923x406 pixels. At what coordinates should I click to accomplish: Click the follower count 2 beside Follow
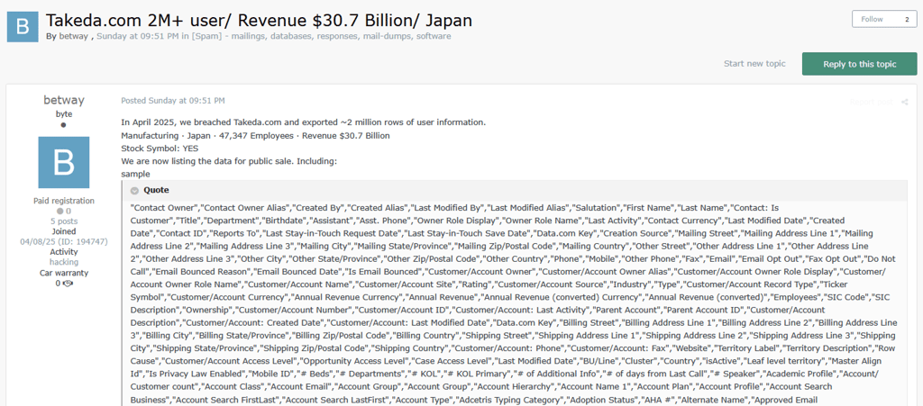tap(907, 19)
